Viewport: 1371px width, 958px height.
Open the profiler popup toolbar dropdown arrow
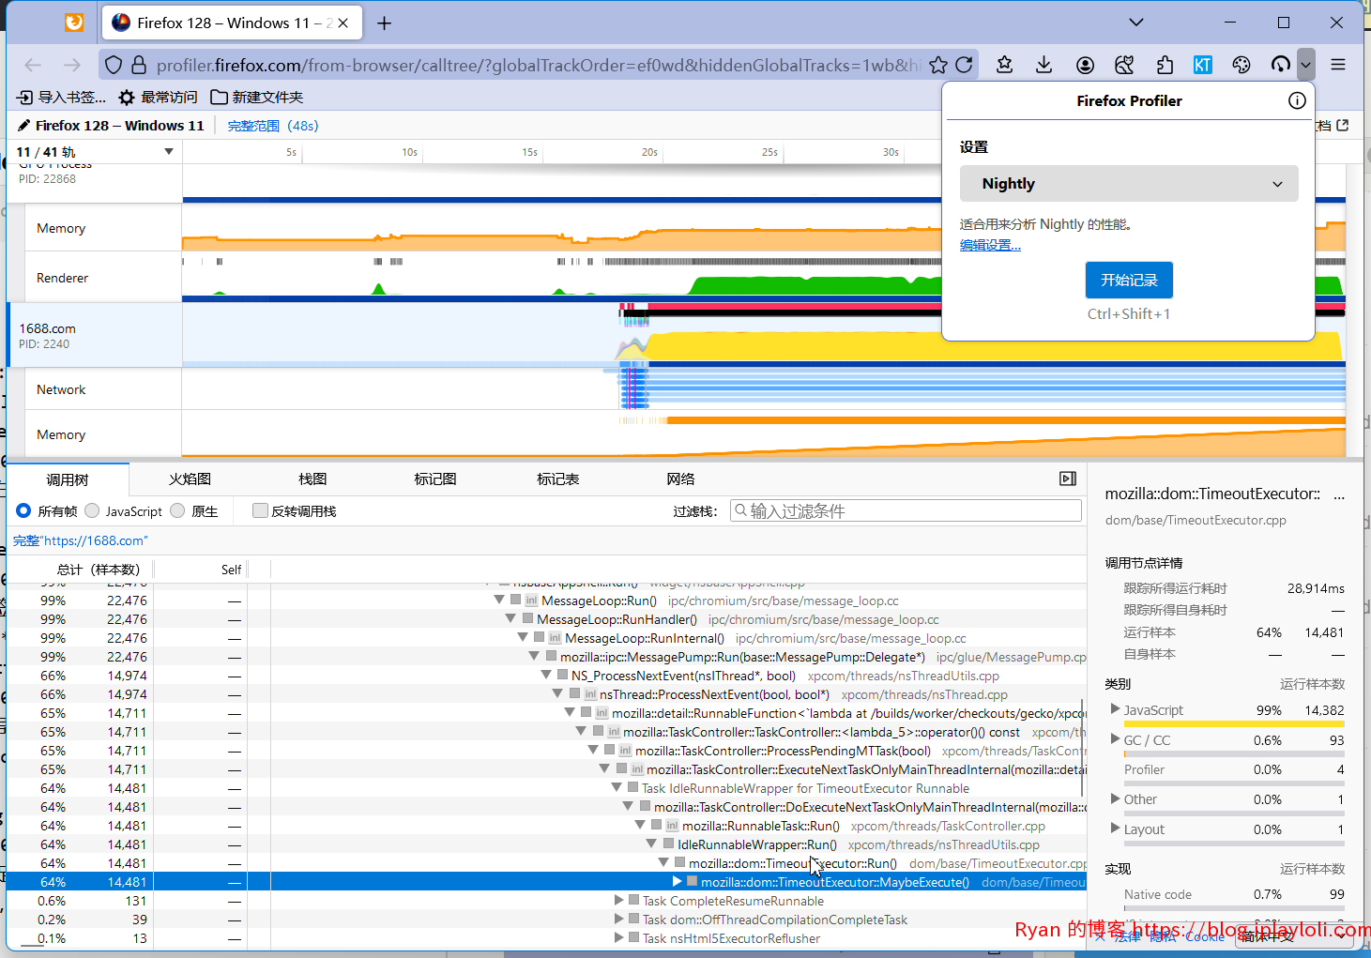[1305, 65]
